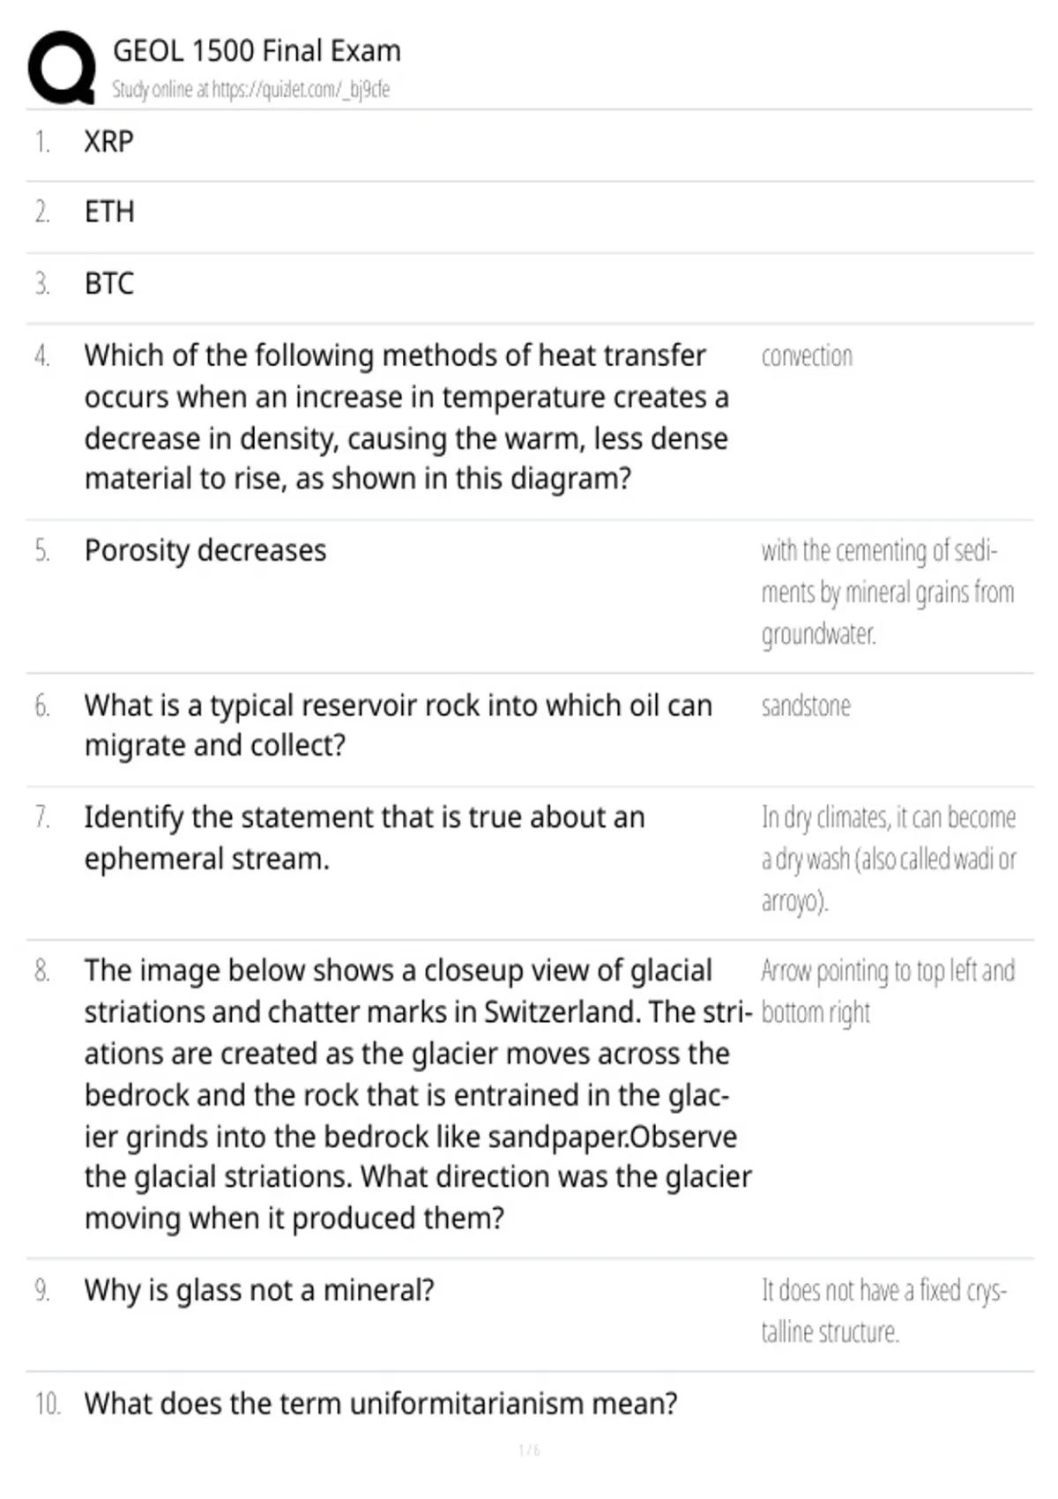Click the typical reservoir rock question
1058x1499 pixels.
(399, 725)
